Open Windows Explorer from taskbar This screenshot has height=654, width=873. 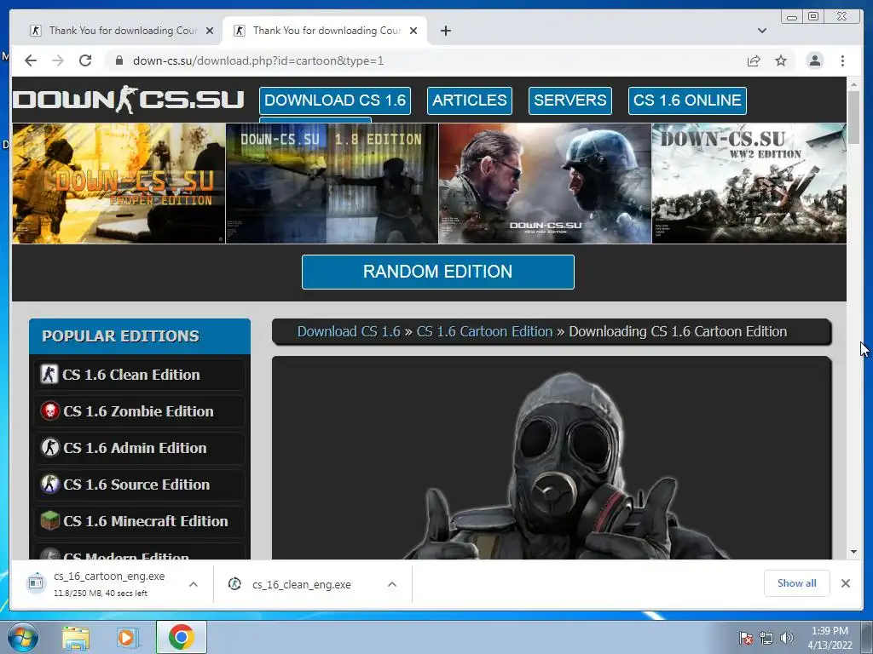tap(76, 638)
